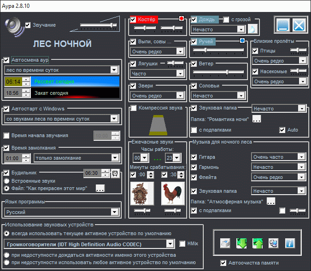Click the alarm clock icon next to 06:30
The image size is (311, 271).
(115, 173)
